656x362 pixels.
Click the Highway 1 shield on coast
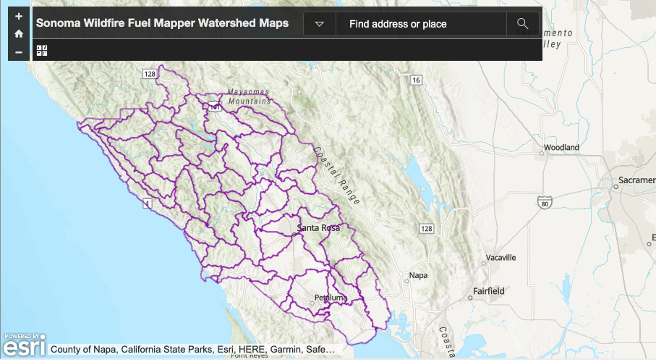pos(147,204)
